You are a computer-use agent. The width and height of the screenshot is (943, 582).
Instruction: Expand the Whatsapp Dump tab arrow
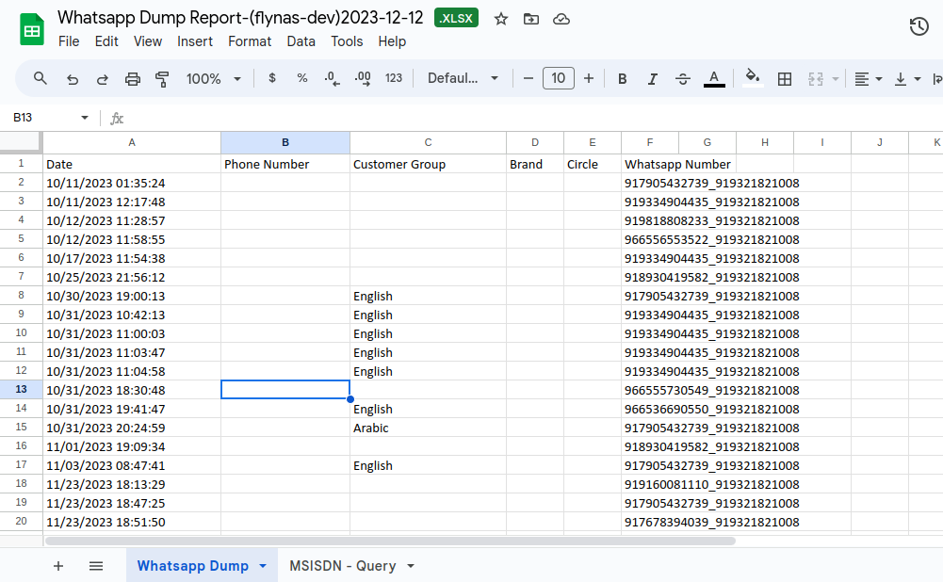click(x=263, y=566)
